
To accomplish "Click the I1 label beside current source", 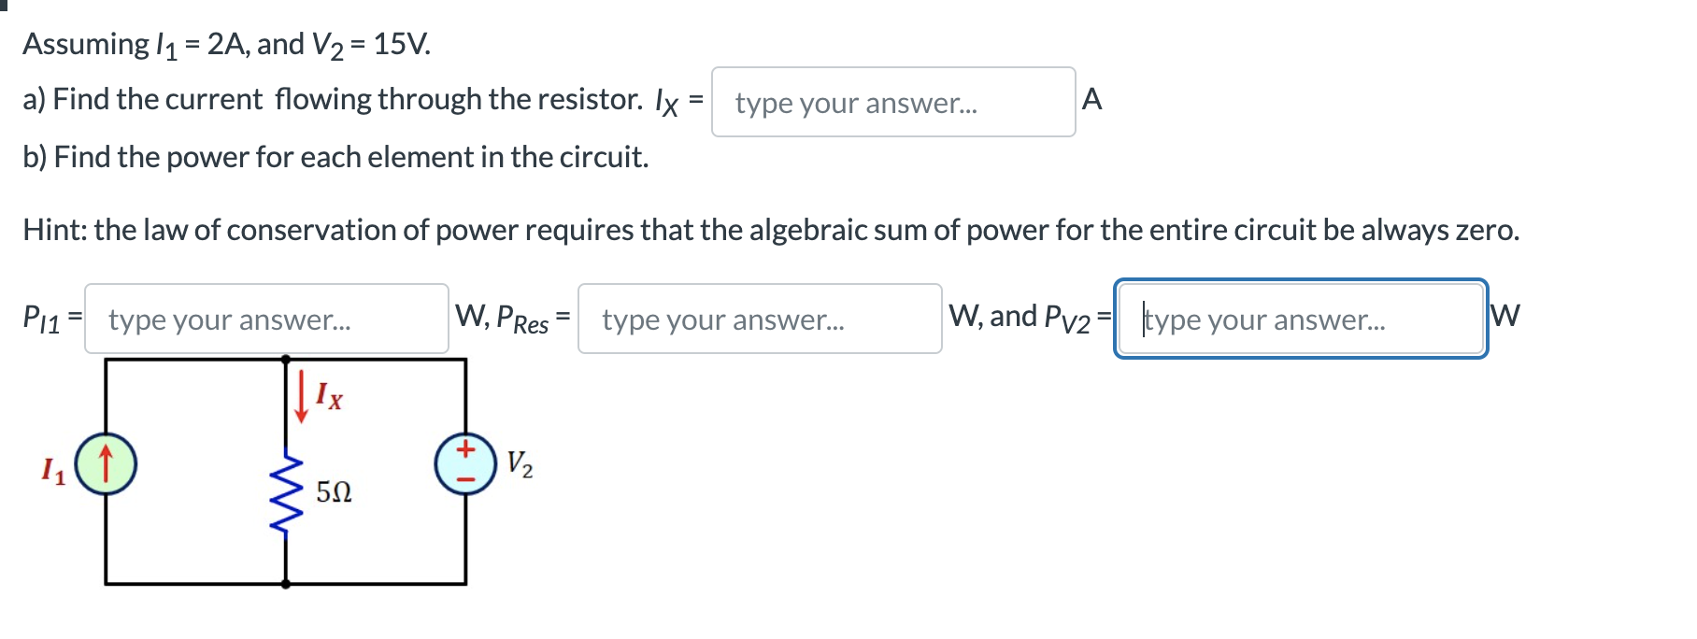I will [51, 473].
